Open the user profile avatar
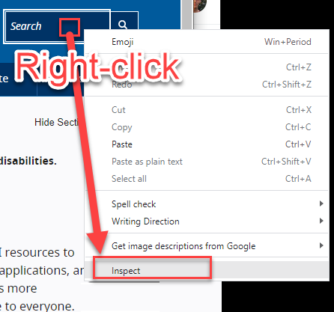334x312 pixels. pos(201,5)
